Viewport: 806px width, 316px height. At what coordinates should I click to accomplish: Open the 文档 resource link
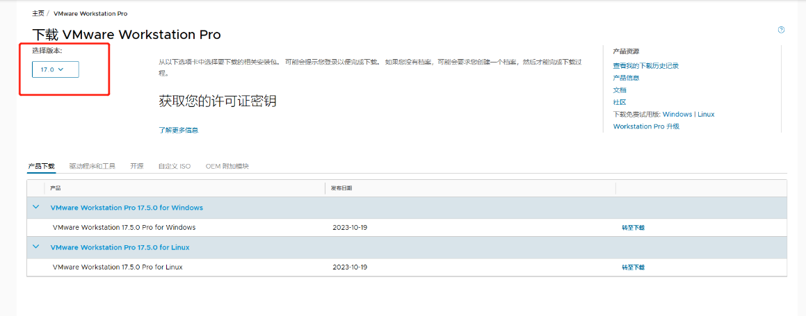(x=620, y=90)
